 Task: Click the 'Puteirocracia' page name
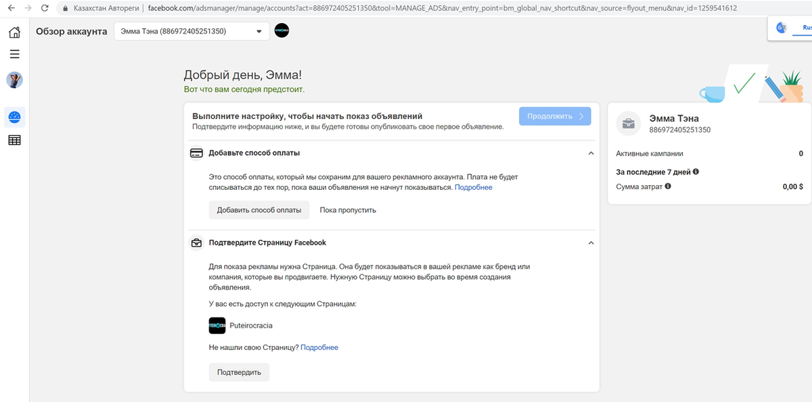point(251,325)
